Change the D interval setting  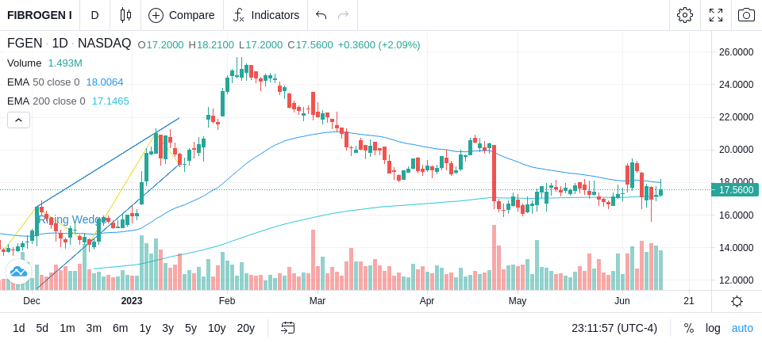point(94,15)
